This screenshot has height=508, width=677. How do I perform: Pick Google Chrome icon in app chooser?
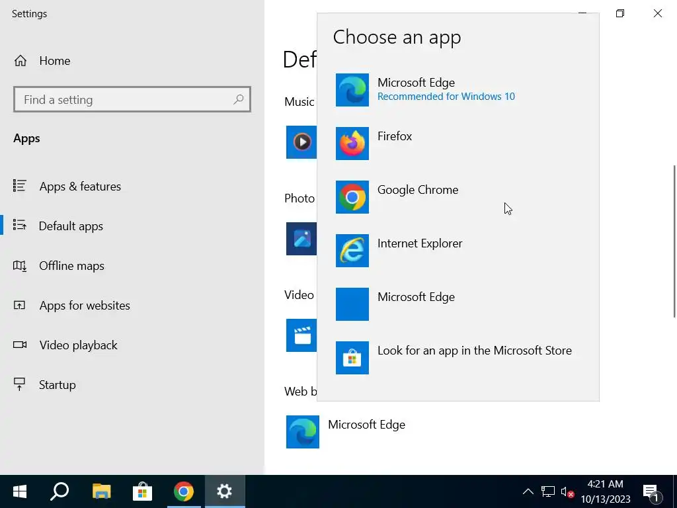click(352, 197)
